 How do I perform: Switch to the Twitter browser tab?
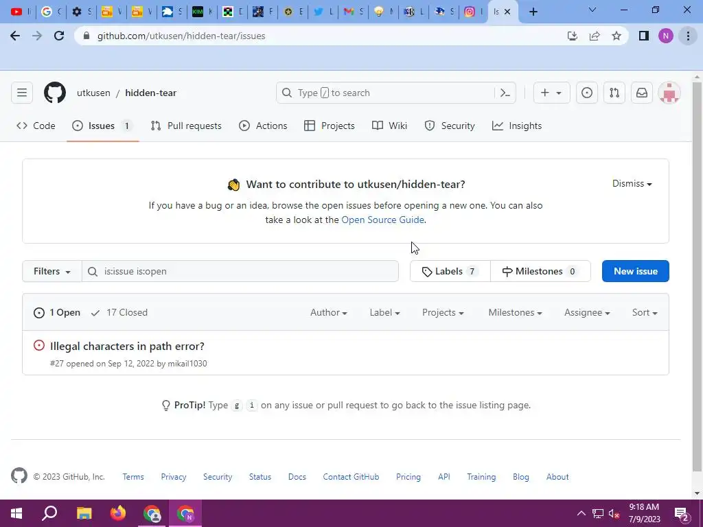tap(323, 12)
